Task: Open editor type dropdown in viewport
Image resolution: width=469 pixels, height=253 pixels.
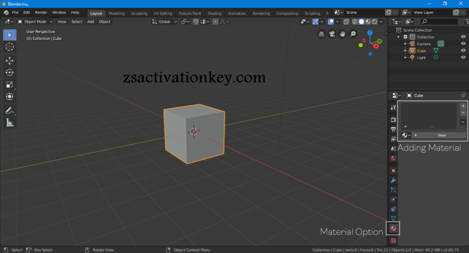Action: (9, 22)
